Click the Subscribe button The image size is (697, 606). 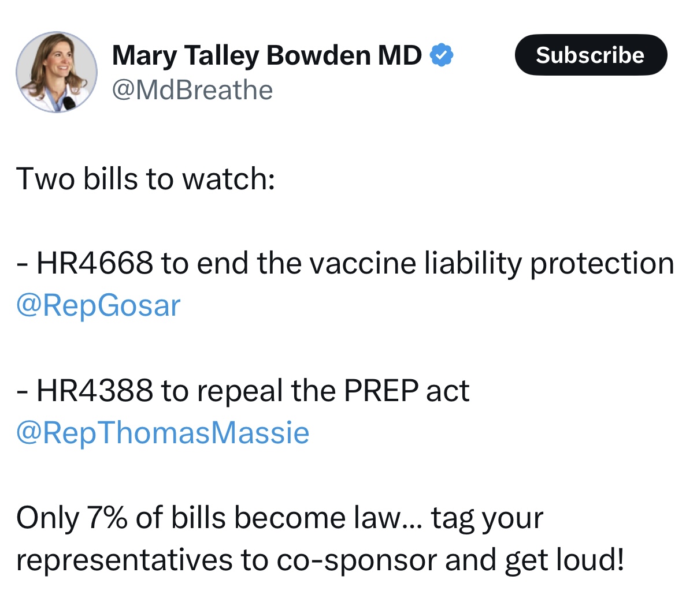coord(591,55)
